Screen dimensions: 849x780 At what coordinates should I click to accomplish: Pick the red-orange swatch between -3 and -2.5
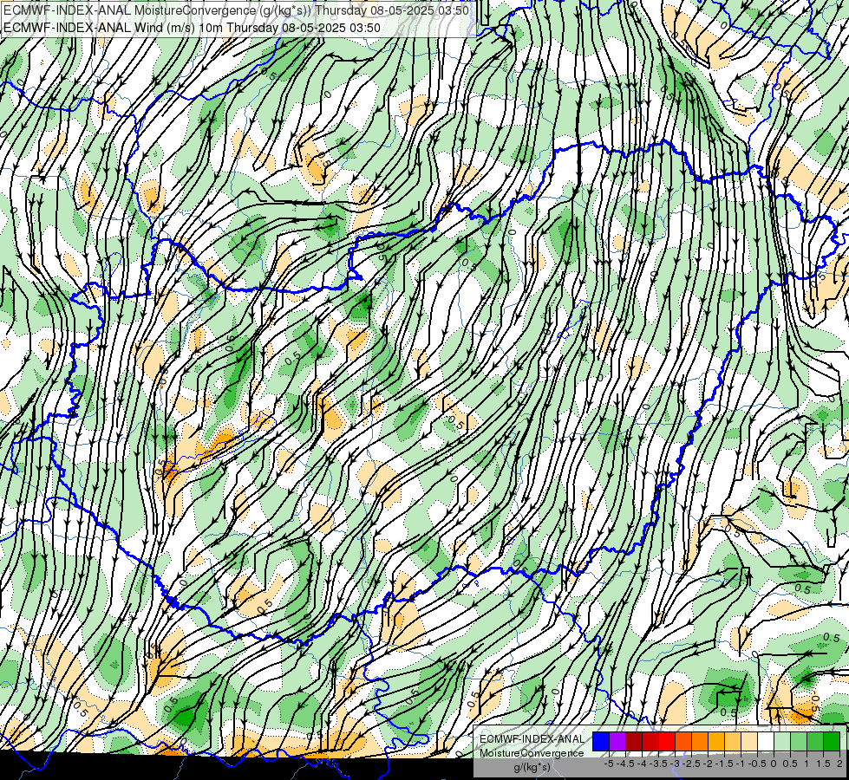point(683,742)
